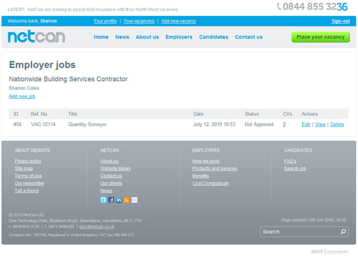Open the Facebook social icon
This screenshot has width=358, height=256.
click(111, 200)
